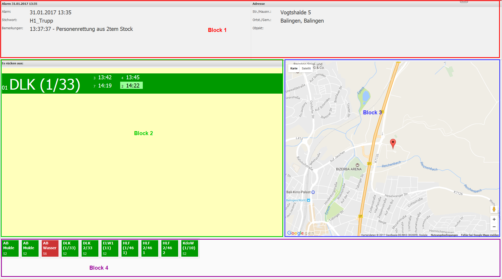Click the Balingen(Württ) train station icon
502x279 pixels.
[x=308, y=200]
